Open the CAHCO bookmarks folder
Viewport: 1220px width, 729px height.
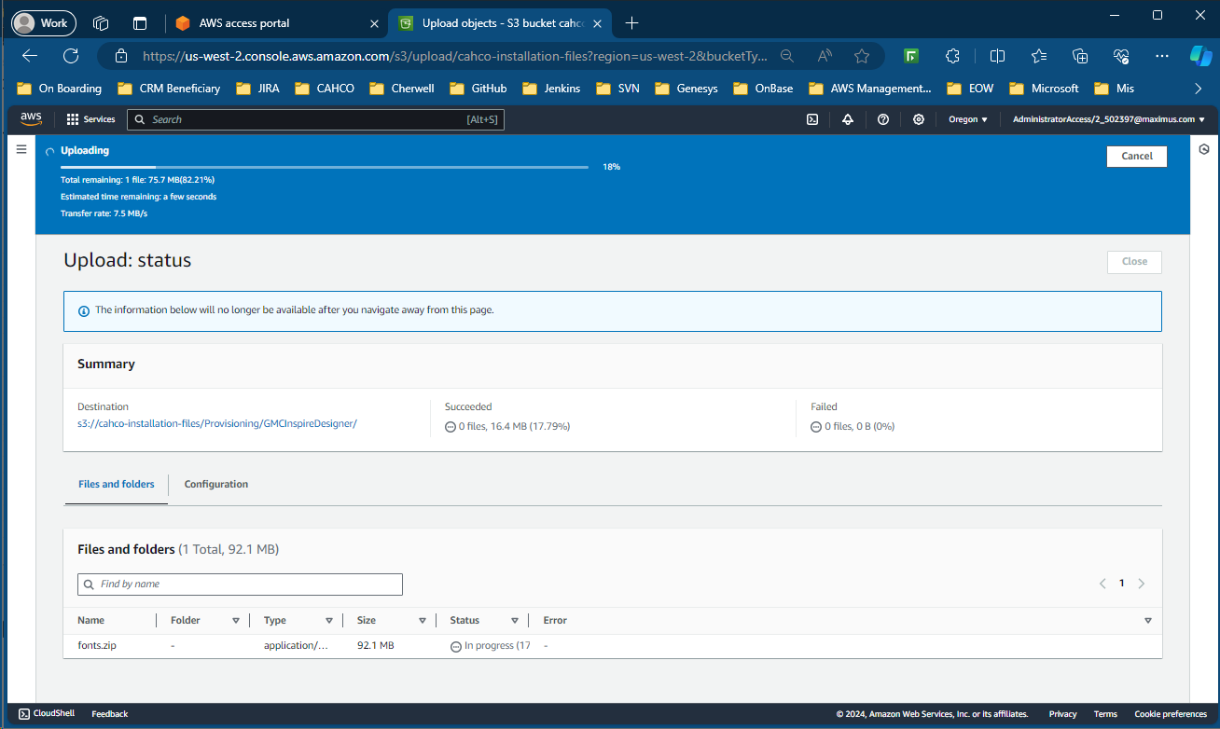[325, 89]
